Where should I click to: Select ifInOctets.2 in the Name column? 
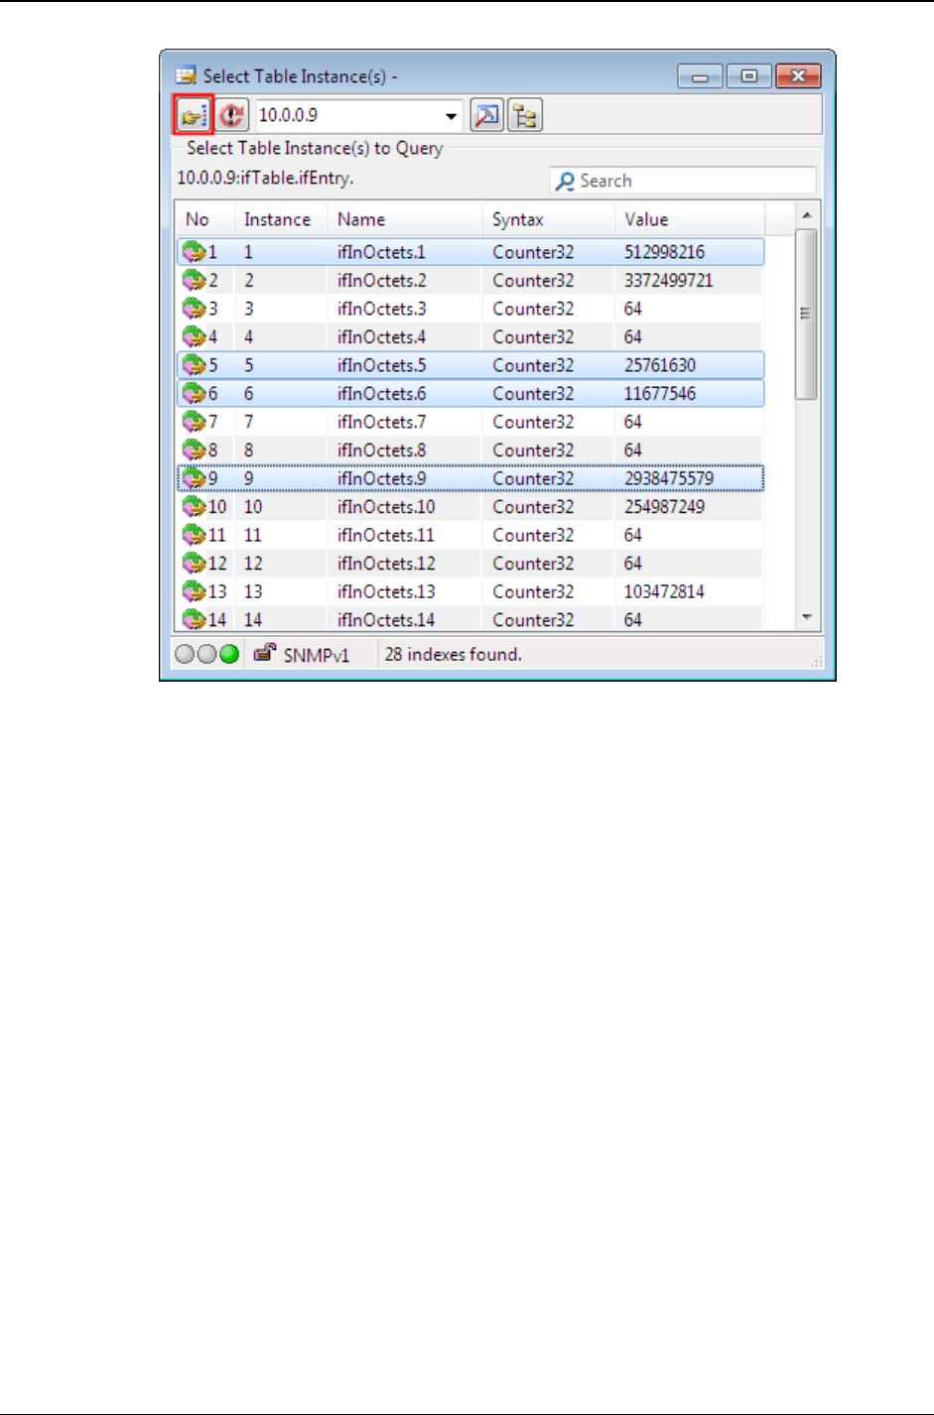[381, 281]
